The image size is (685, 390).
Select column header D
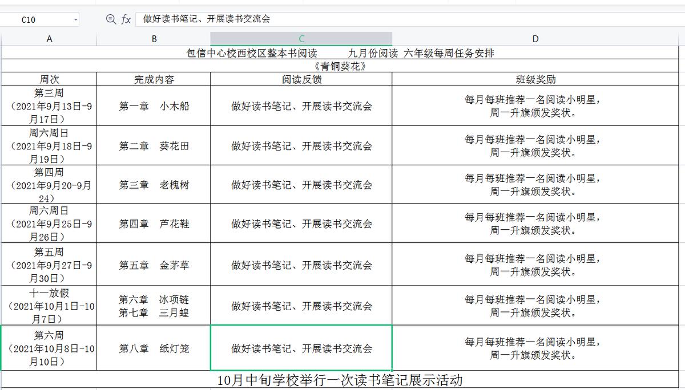point(535,39)
